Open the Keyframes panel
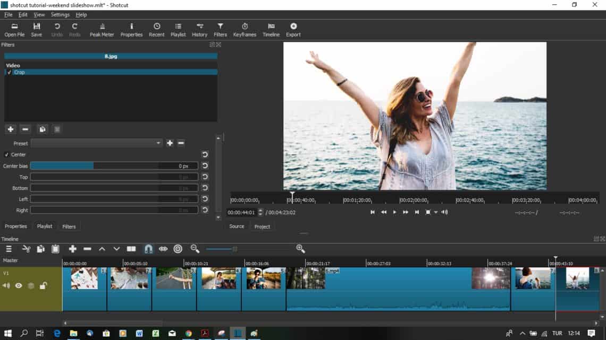Image resolution: width=606 pixels, height=340 pixels. 245,29
